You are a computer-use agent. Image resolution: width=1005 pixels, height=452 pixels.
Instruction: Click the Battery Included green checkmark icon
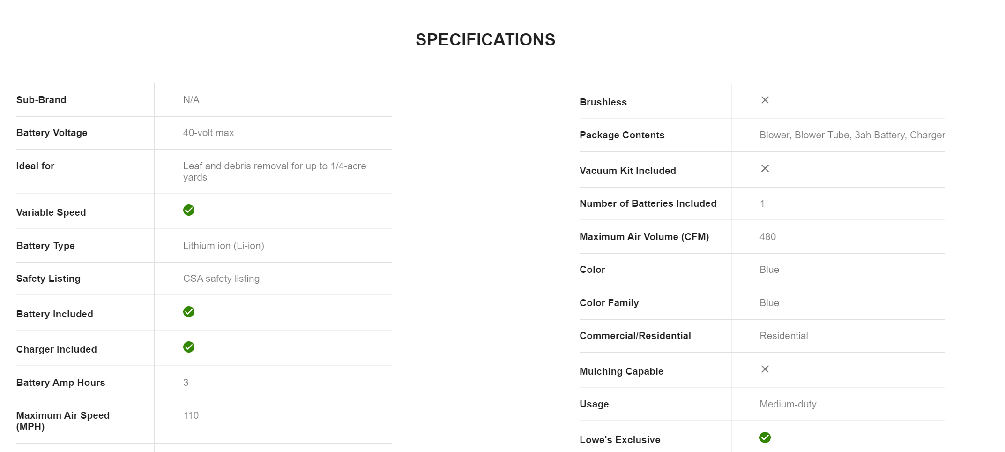[189, 312]
